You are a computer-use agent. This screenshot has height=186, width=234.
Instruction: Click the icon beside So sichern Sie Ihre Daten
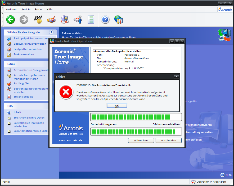tap(9, 118)
